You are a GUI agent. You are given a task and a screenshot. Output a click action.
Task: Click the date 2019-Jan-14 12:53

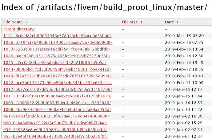pyautogui.click(x=184, y=103)
